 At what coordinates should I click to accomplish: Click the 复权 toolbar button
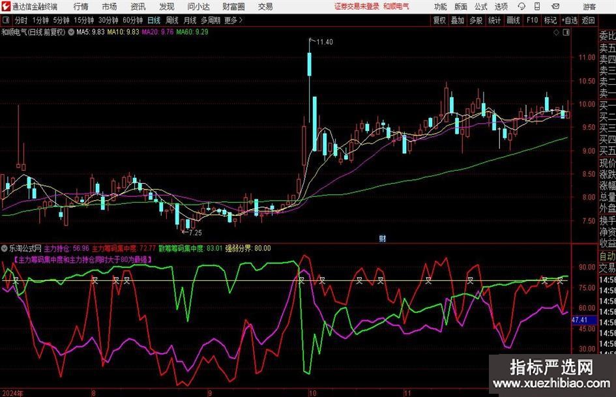(x=439, y=20)
